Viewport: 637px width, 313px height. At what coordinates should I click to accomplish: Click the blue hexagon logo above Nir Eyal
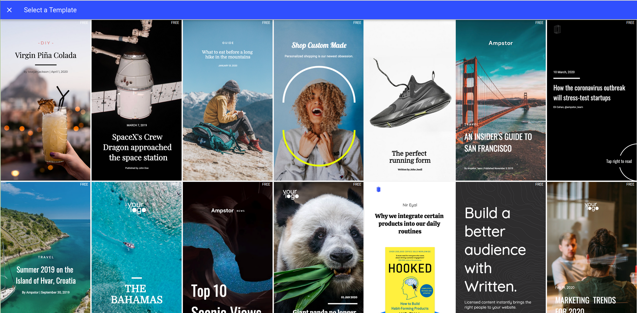[x=378, y=189]
